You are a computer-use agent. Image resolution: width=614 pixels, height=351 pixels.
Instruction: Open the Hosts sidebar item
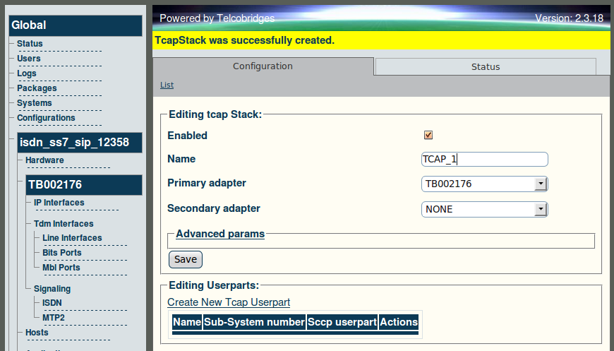point(37,333)
